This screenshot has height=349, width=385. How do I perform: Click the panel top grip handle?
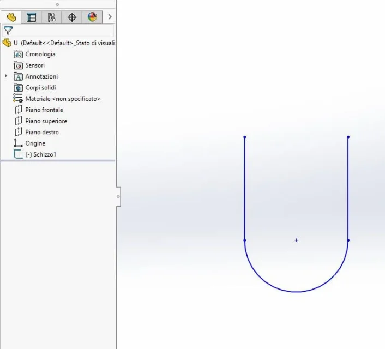pyautogui.click(x=57, y=4)
